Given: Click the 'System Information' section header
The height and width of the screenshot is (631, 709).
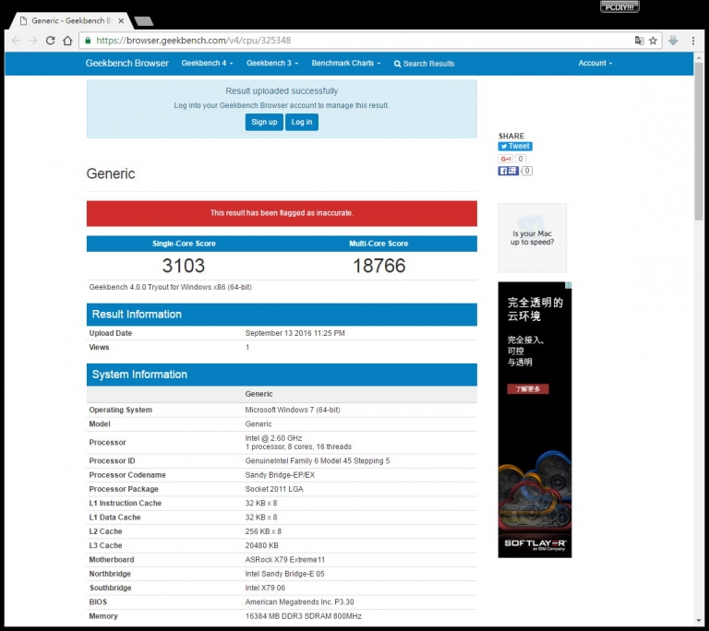Looking at the screenshot, I should click(x=282, y=375).
